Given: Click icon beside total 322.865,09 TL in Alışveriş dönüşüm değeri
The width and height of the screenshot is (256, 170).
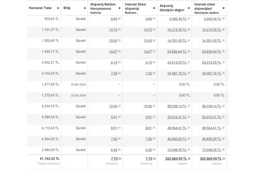Looking at the screenshot, I should coord(188,158).
